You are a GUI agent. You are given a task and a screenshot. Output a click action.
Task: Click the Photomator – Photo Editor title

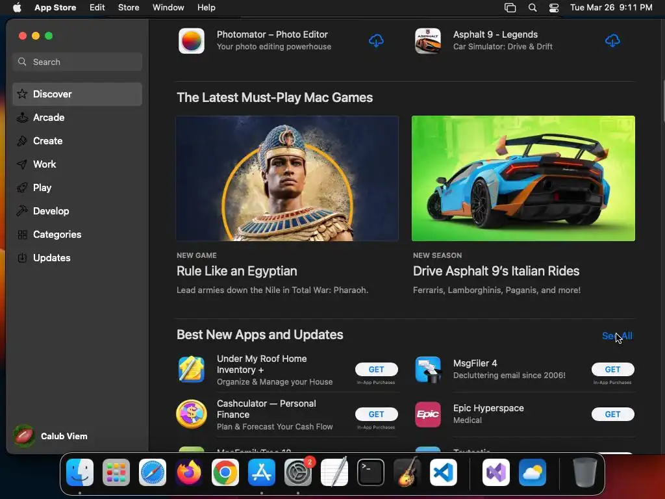[272, 34]
